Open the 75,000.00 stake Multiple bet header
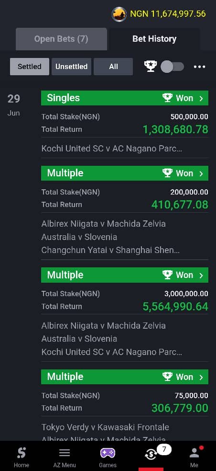This screenshot has height=471, width=216. click(125, 377)
